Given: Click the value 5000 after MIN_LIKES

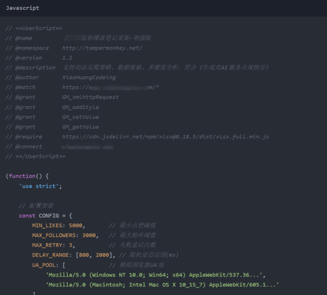Looking at the screenshot, I should [x=76, y=226].
